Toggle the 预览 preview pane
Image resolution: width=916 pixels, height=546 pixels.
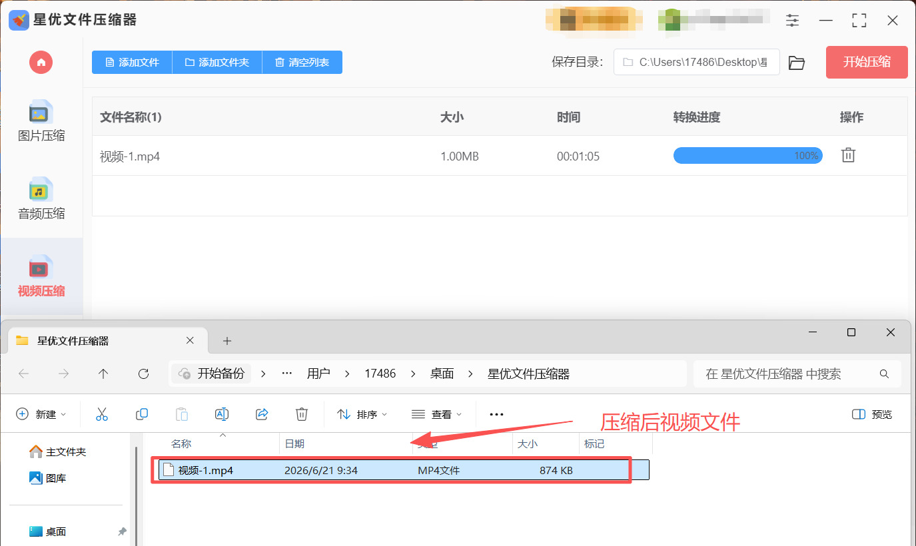pyautogui.click(x=872, y=414)
